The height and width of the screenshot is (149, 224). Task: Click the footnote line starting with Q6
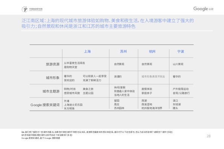click(97, 132)
